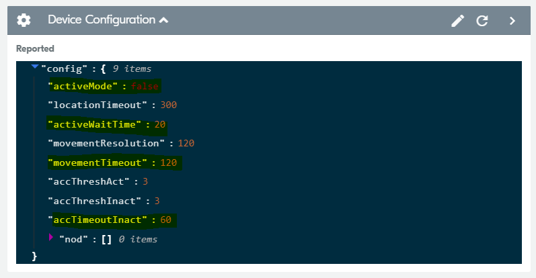Select the Device Configuration title

(102, 19)
